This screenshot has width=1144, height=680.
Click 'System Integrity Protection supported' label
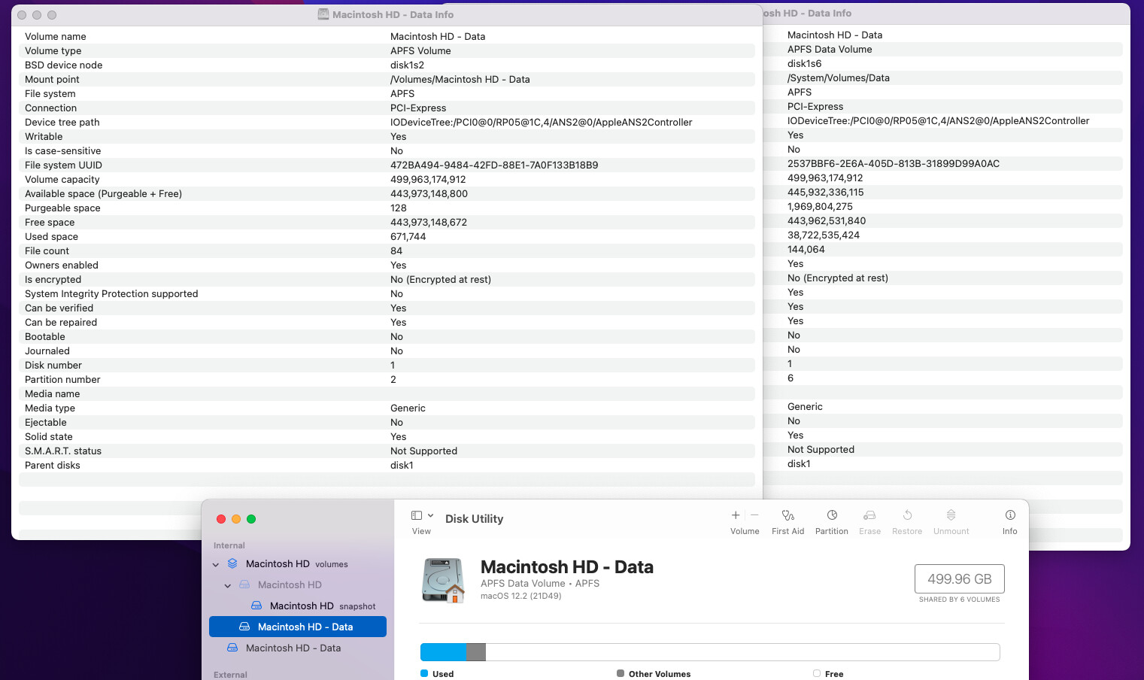(111, 293)
